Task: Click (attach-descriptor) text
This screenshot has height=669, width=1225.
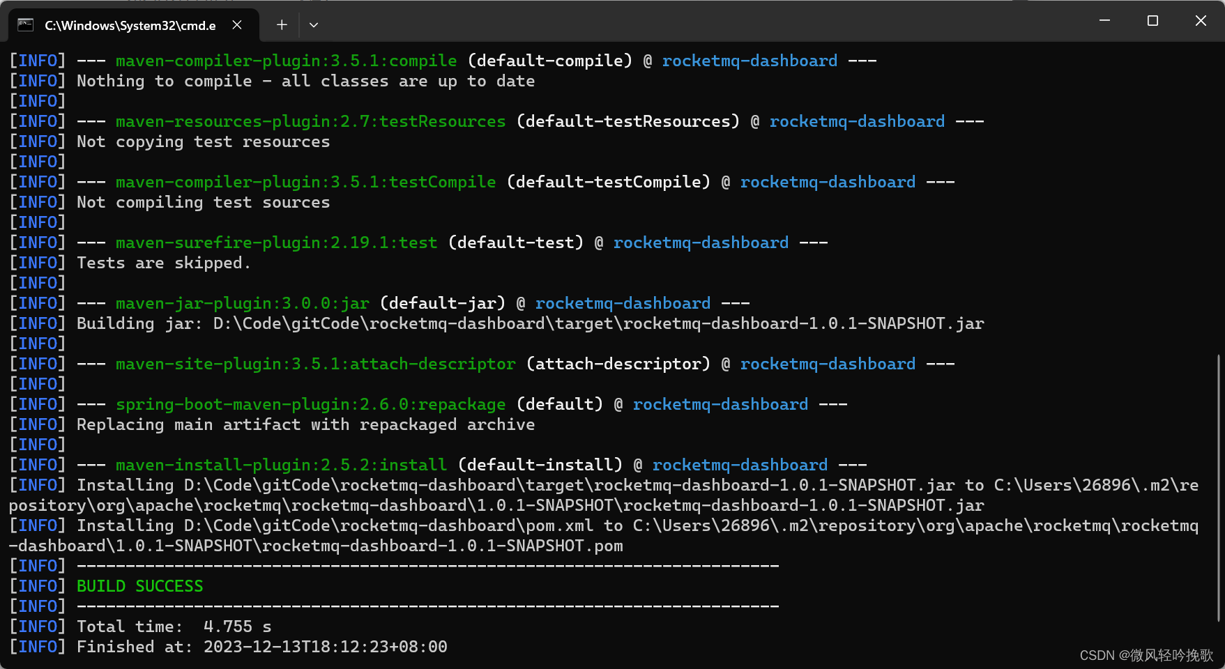Action: (x=618, y=364)
